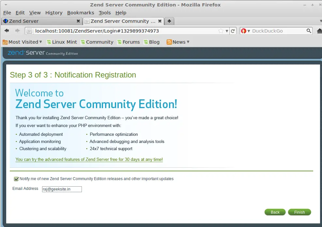The width and height of the screenshot is (322, 227).
Task: Open the window menu arrow in title bar
Action: tap(6, 5)
